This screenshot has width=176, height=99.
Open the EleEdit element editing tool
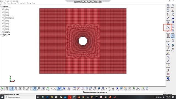point(168,49)
